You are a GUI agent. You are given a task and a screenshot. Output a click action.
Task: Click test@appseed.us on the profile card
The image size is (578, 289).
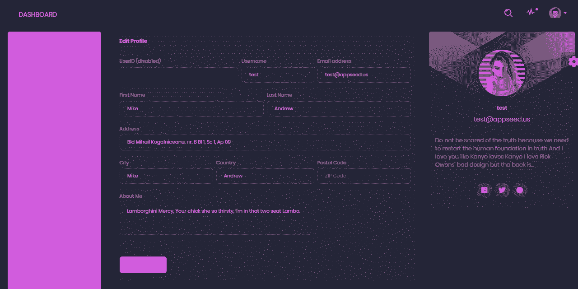(x=502, y=119)
